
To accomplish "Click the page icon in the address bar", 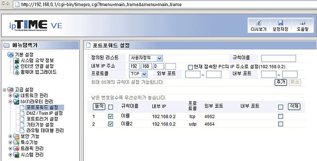I will click(17, 4).
